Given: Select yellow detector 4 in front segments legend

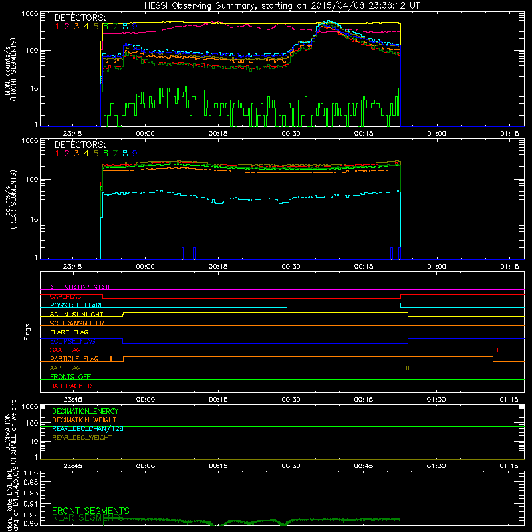Looking at the screenshot, I should click(x=86, y=27).
